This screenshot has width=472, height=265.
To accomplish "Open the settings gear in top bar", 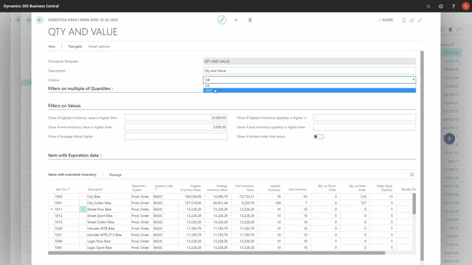I will 441,6.
